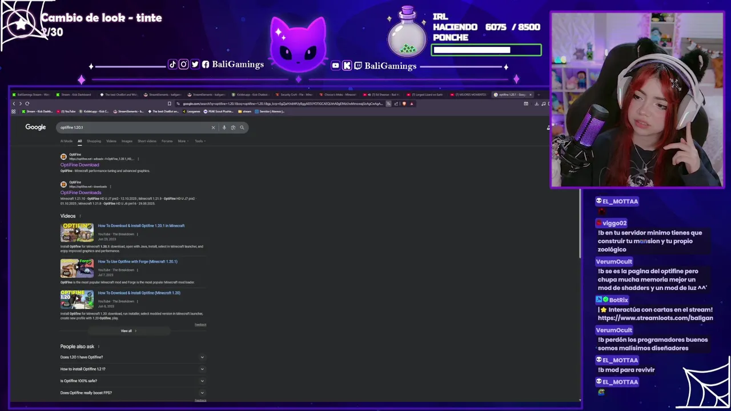Open options dots next to OptiFine Download result

138,159
